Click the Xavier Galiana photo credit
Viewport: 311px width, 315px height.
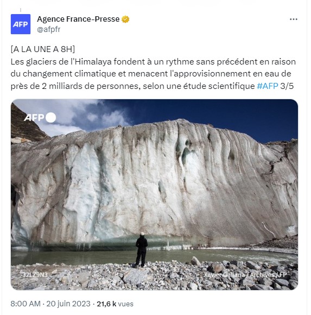[245, 275]
